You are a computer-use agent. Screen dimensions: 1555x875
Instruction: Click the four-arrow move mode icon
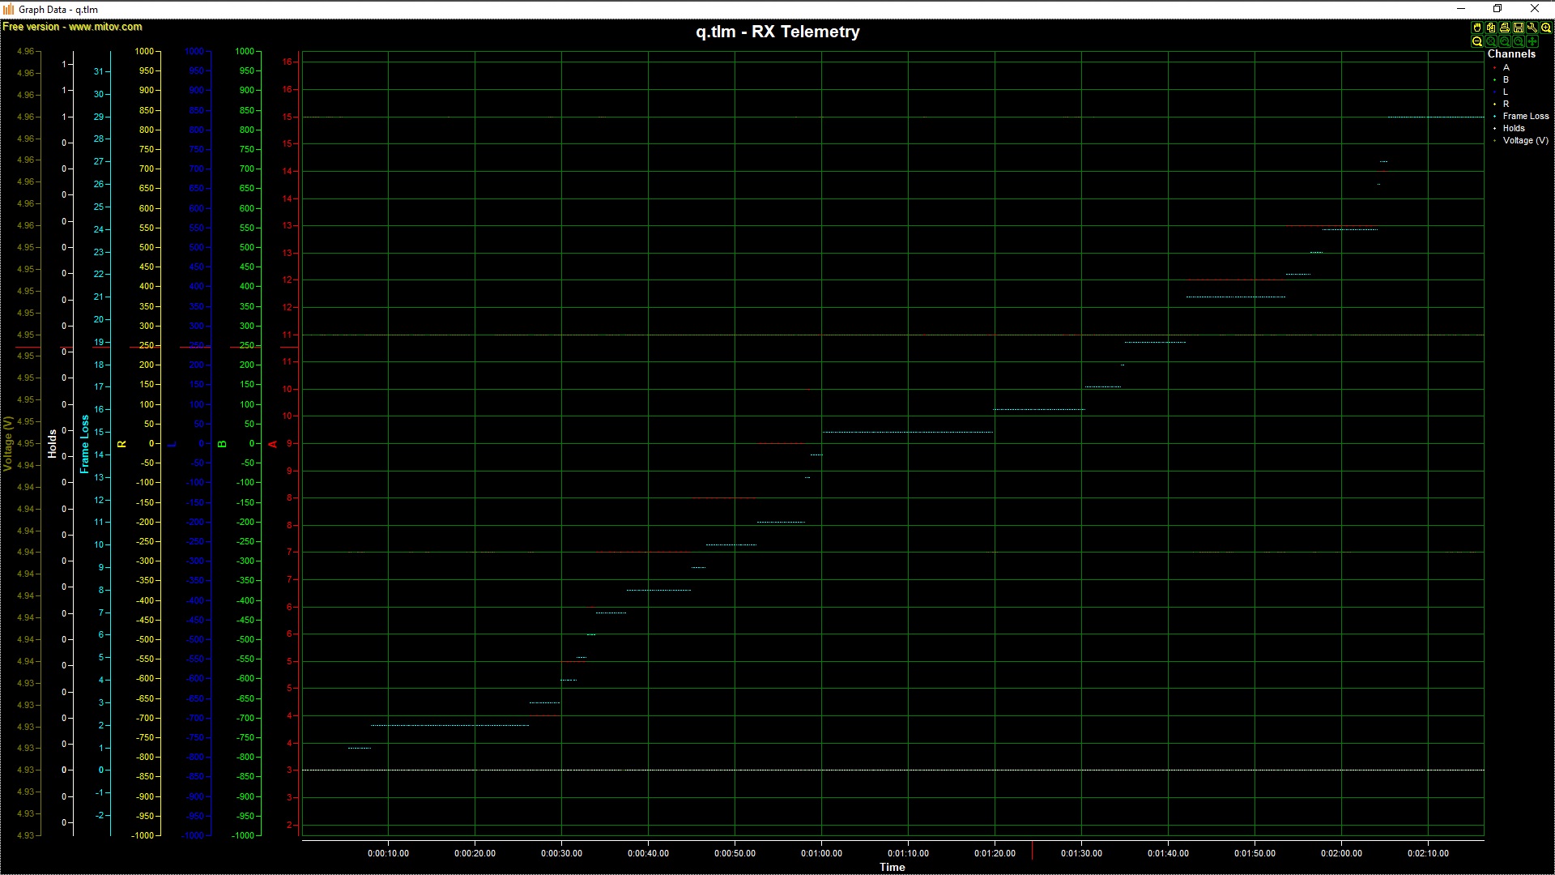1532,41
